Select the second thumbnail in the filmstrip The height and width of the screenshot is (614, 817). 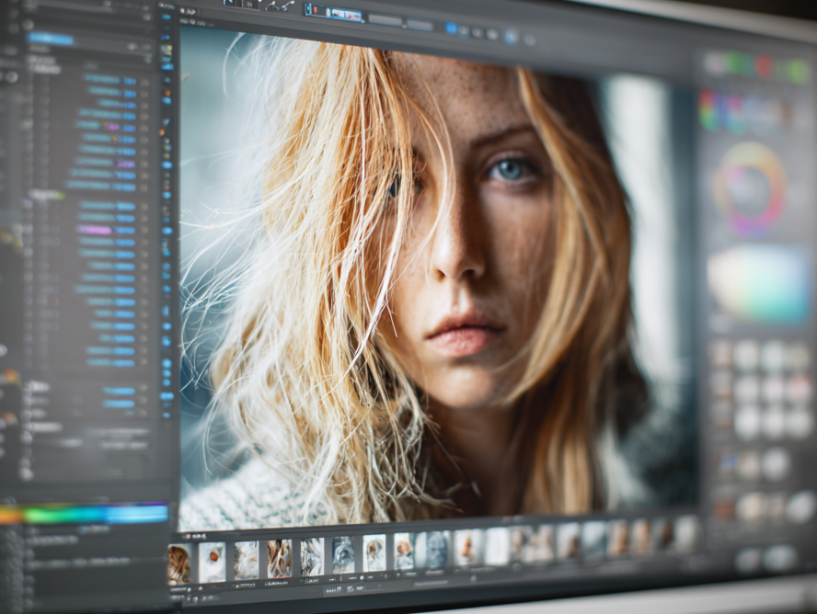212,562
